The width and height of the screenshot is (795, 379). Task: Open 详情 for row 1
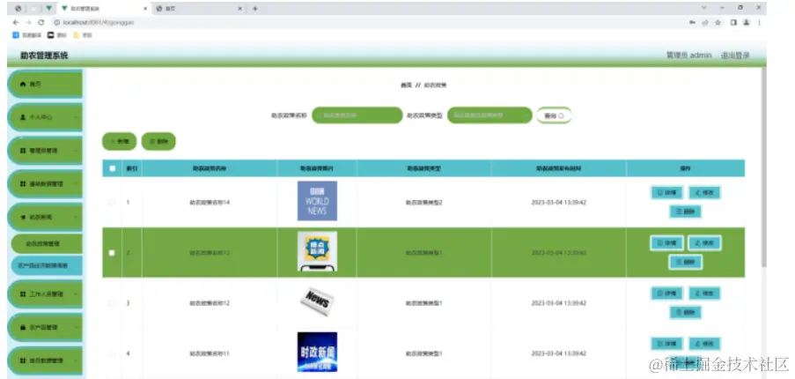click(x=666, y=193)
